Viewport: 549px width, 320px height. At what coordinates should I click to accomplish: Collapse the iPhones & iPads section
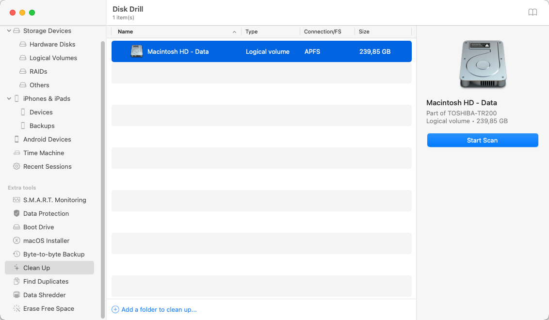pos(9,98)
